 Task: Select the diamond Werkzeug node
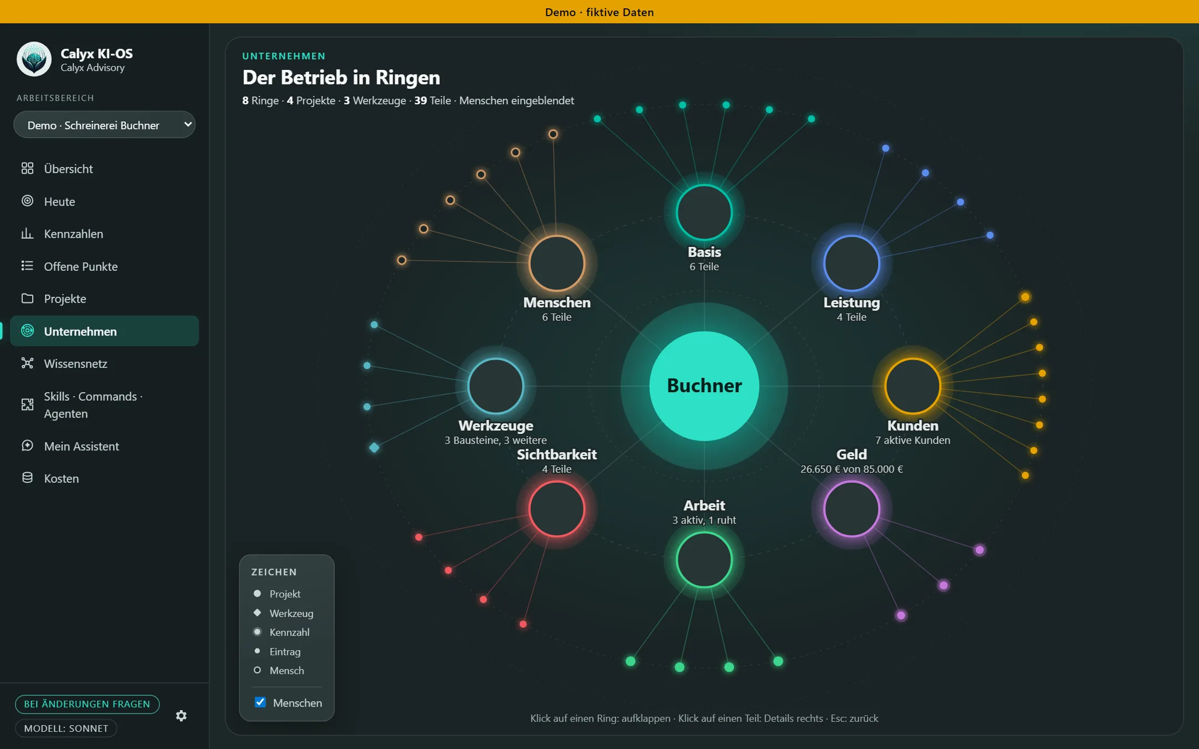tap(374, 448)
